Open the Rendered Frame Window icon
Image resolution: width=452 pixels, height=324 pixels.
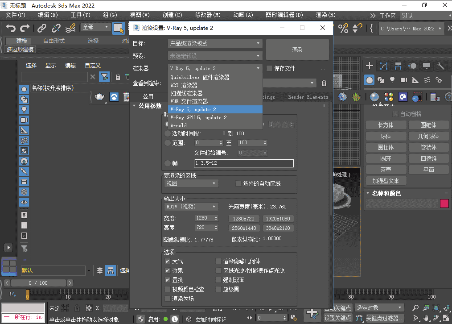[x=418, y=97]
